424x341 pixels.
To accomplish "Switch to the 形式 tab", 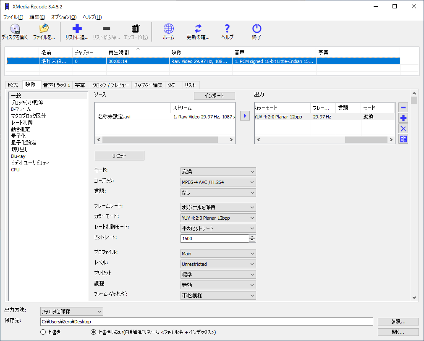I will (x=13, y=85).
